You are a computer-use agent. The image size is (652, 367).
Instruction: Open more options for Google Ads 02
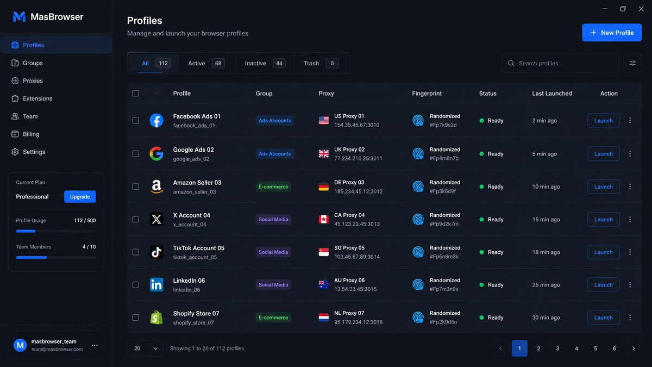(630, 154)
